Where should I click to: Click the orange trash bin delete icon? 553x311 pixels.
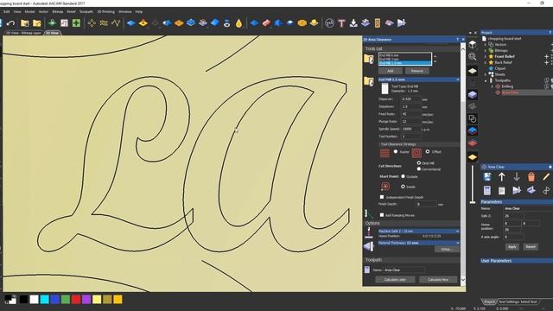[531, 177]
